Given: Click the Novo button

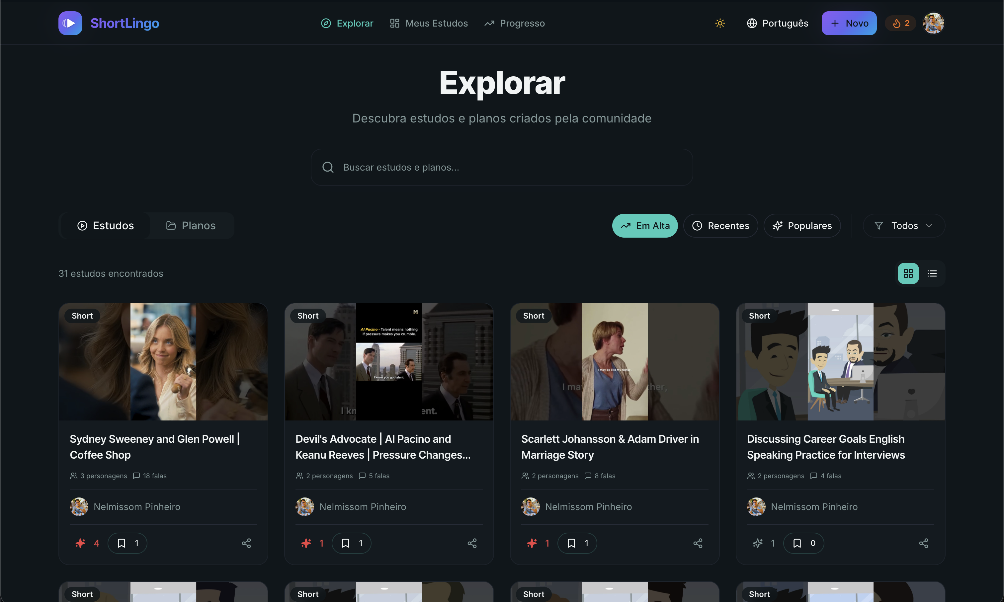Looking at the screenshot, I should [x=849, y=23].
